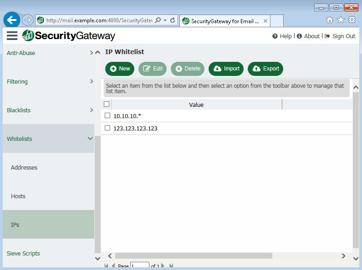The height and width of the screenshot is (270, 362).
Task: Click horizontal scroll left arrow
Action: 110,256
